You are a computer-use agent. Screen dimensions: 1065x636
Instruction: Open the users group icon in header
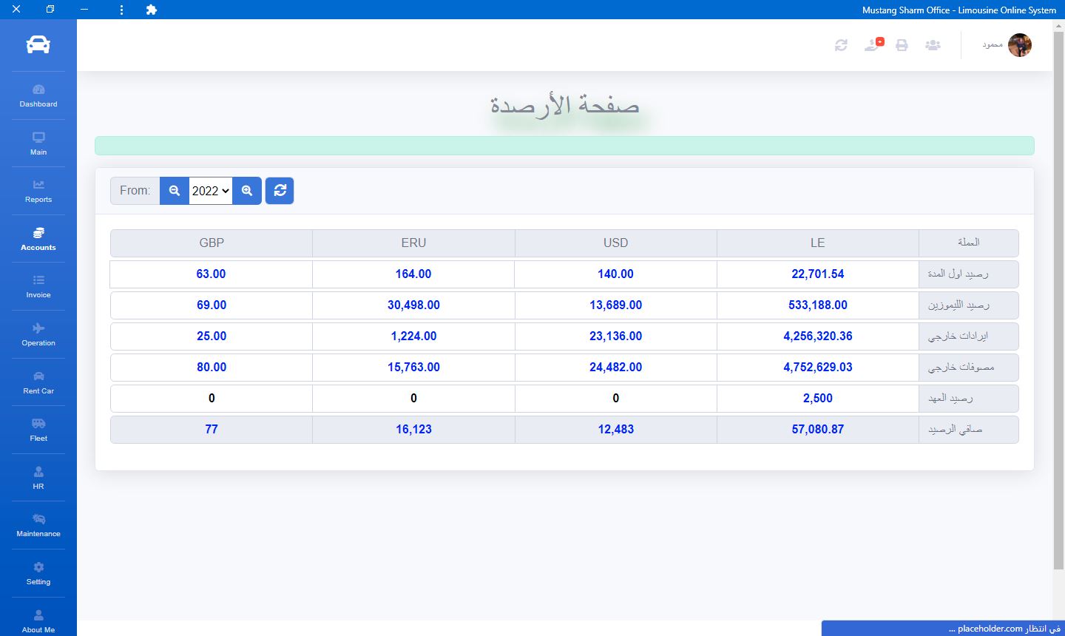933,45
